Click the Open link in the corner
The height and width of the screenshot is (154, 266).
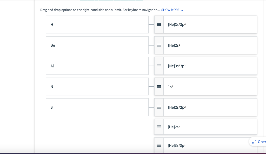[x=262, y=142]
